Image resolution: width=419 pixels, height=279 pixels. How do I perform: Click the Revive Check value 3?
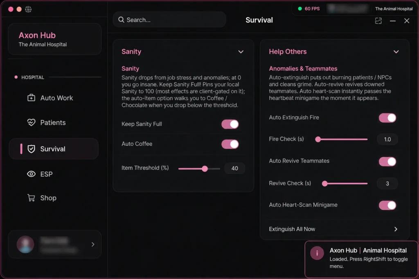click(387, 184)
